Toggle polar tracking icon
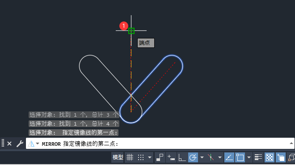The image size is (295, 165). tap(193, 157)
